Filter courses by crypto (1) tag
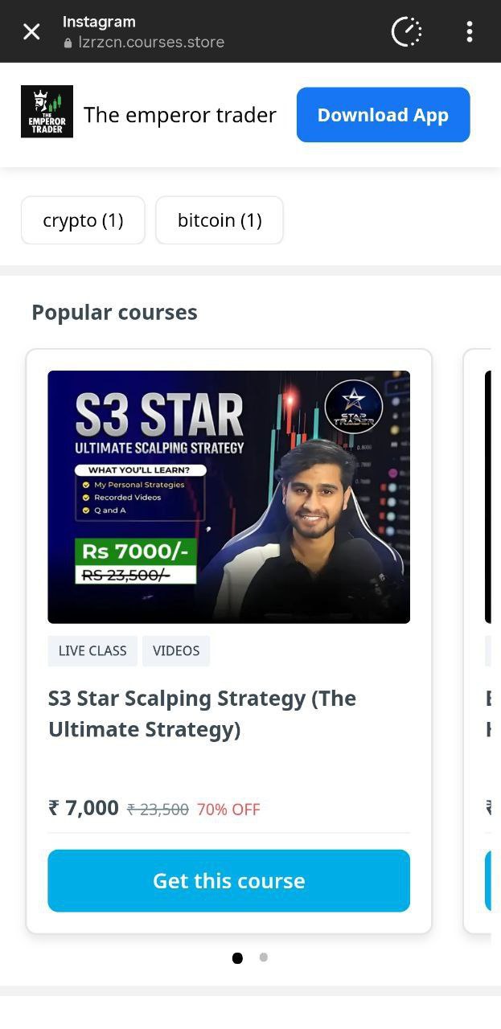Image resolution: width=501 pixels, height=1029 pixels. (83, 220)
